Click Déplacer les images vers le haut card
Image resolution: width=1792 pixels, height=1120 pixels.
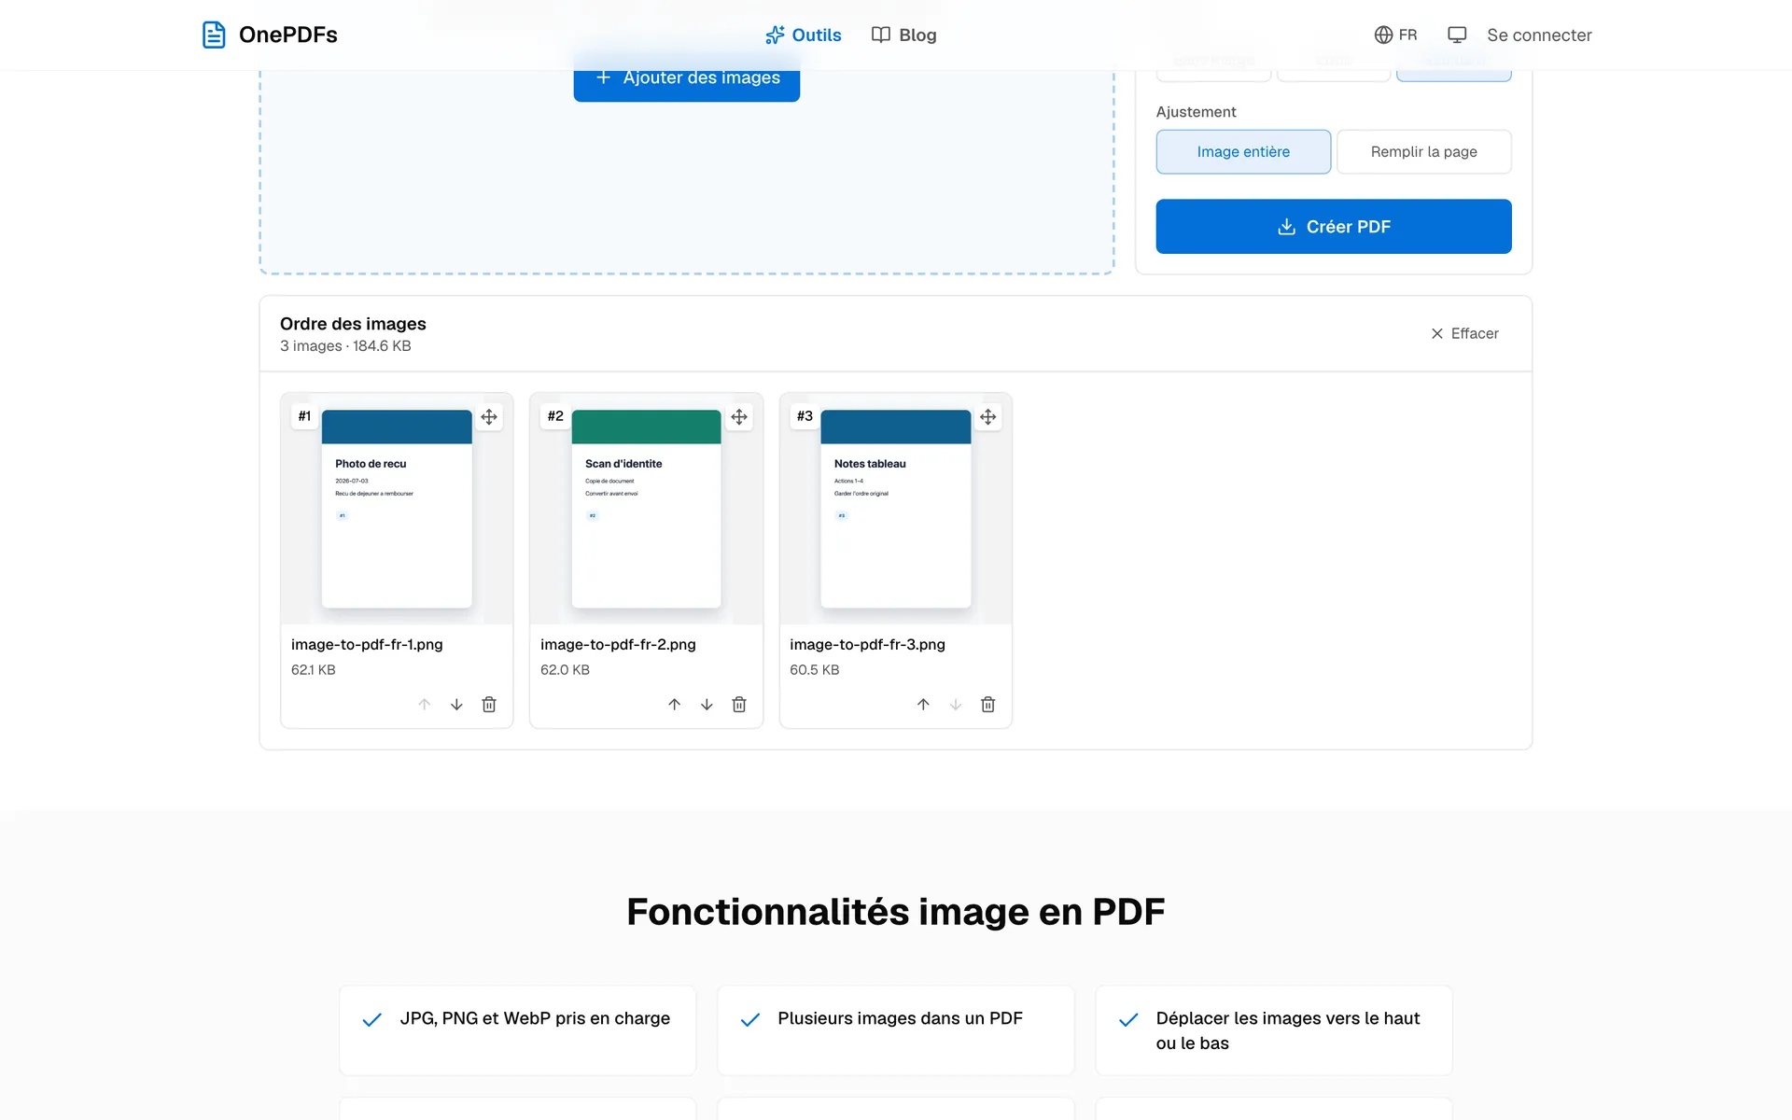click(x=1273, y=1030)
